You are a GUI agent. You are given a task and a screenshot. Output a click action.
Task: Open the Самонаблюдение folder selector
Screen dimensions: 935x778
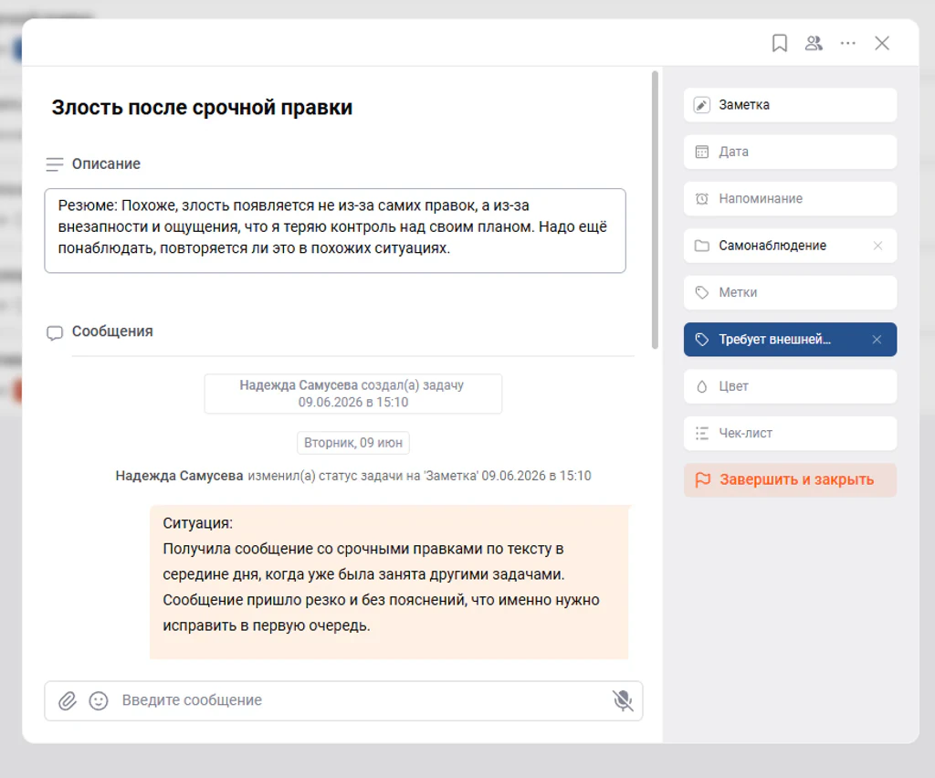[x=790, y=246]
